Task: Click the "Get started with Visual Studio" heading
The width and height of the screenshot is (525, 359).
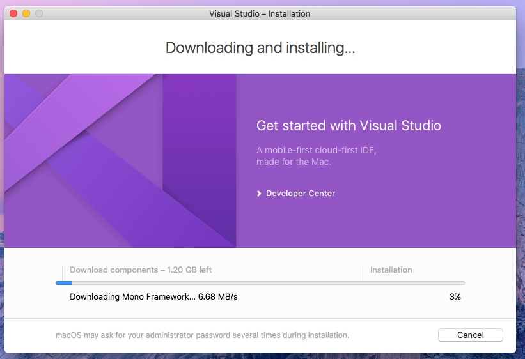Action: [349, 125]
